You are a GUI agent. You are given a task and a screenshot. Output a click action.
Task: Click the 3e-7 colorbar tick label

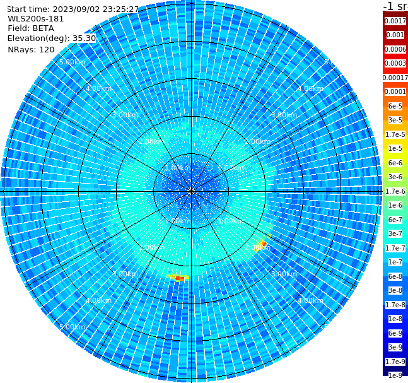395,233
